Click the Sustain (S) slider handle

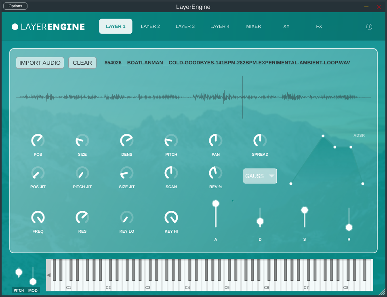(304, 210)
